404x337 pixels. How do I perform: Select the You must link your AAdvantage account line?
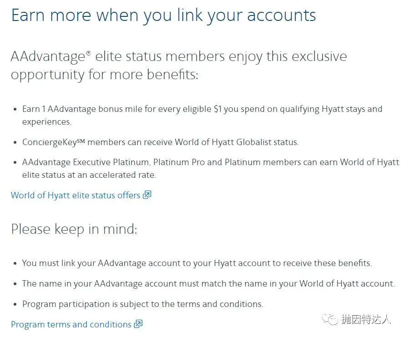click(197, 263)
